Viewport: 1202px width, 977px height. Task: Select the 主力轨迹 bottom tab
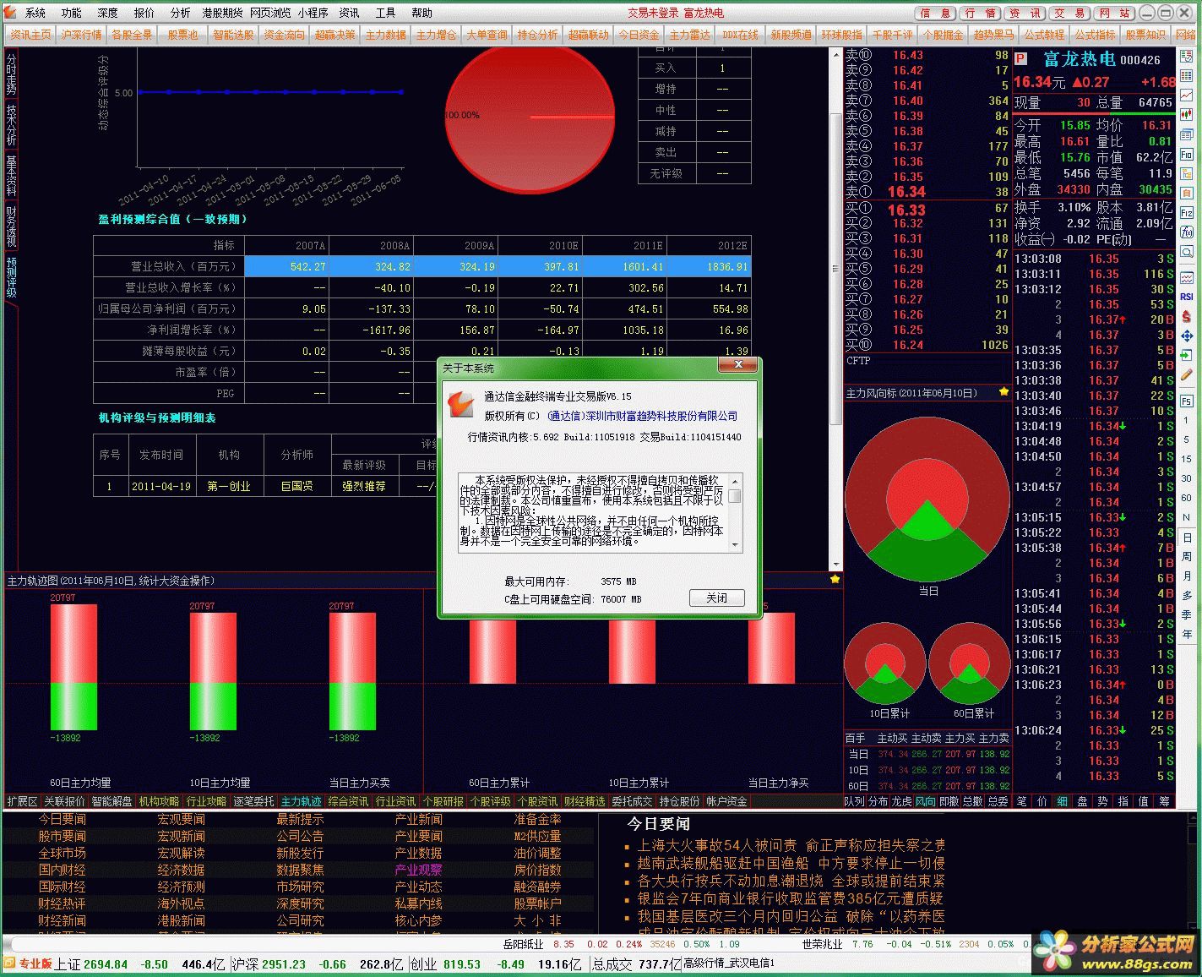tap(301, 801)
